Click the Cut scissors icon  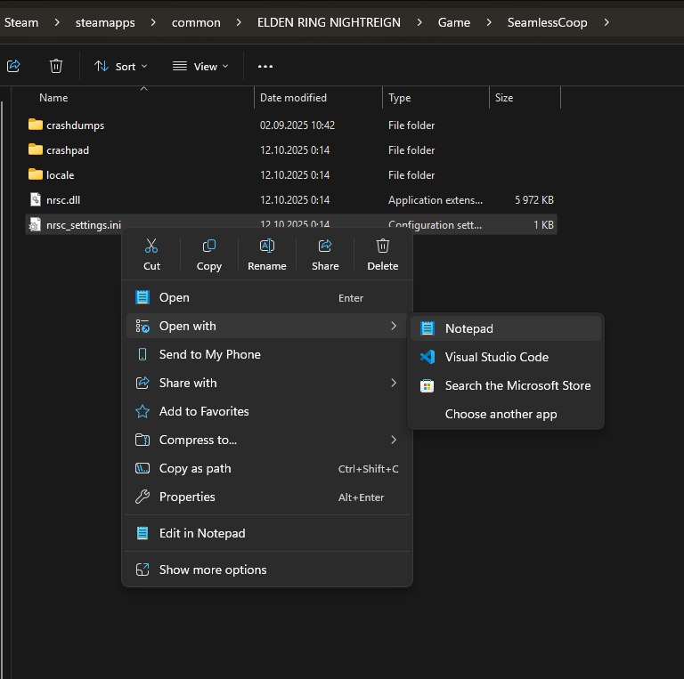click(151, 247)
